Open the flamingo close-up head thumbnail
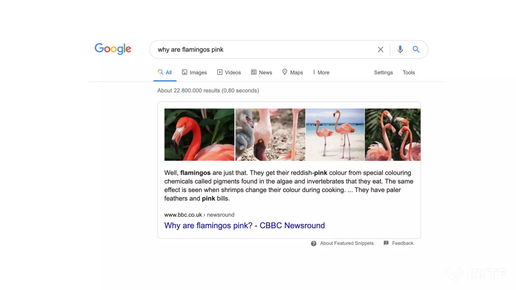 pyautogui.click(x=199, y=134)
